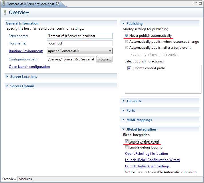The height and width of the screenshot is (183, 204).
Task: Expand the Ports section
Action: [123, 110]
